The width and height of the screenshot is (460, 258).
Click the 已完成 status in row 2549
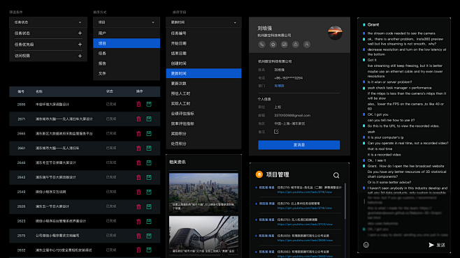111,192
